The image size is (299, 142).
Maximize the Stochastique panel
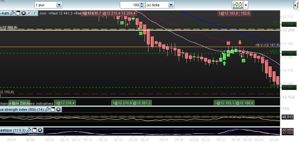tap(34, 130)
